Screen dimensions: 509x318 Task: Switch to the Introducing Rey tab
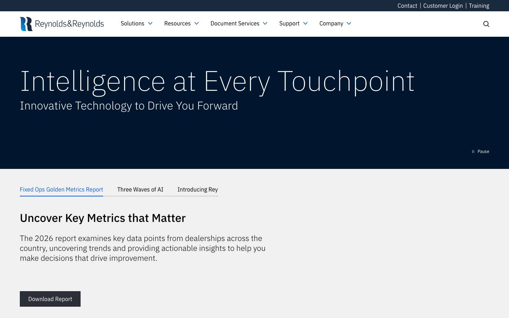(x=198, y=190)
